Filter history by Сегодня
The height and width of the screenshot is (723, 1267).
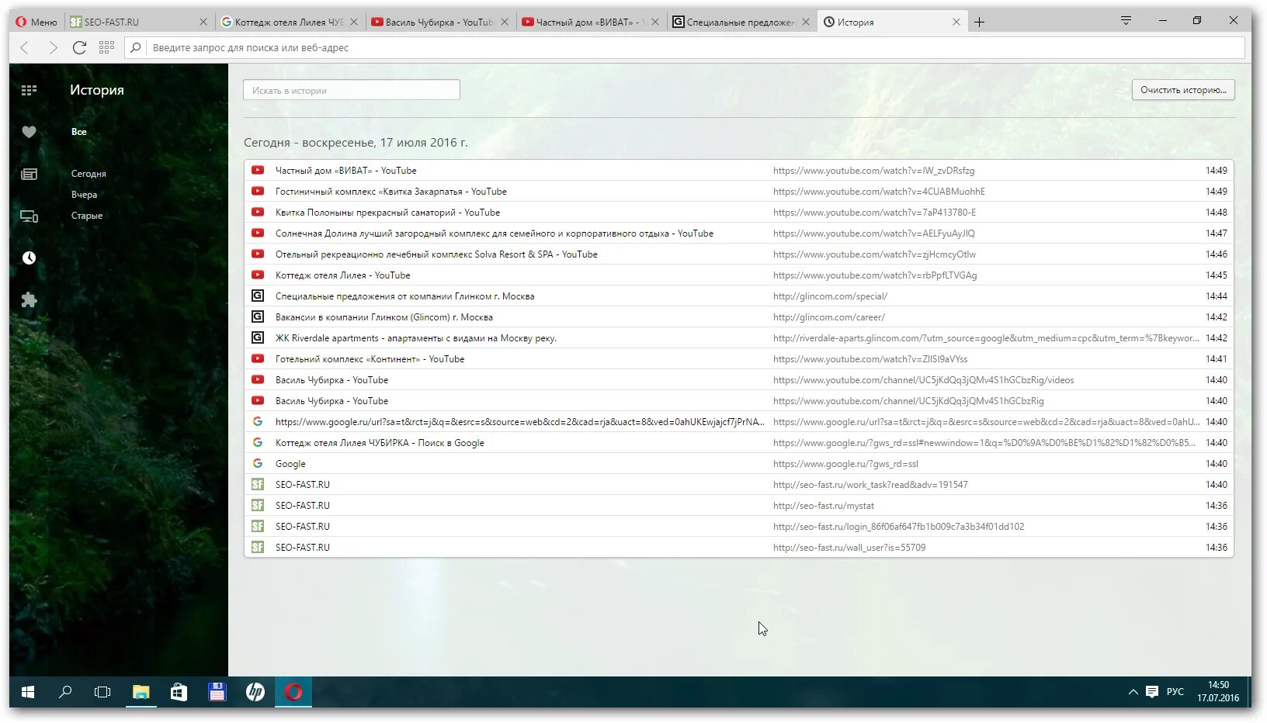tap(89, 174)
